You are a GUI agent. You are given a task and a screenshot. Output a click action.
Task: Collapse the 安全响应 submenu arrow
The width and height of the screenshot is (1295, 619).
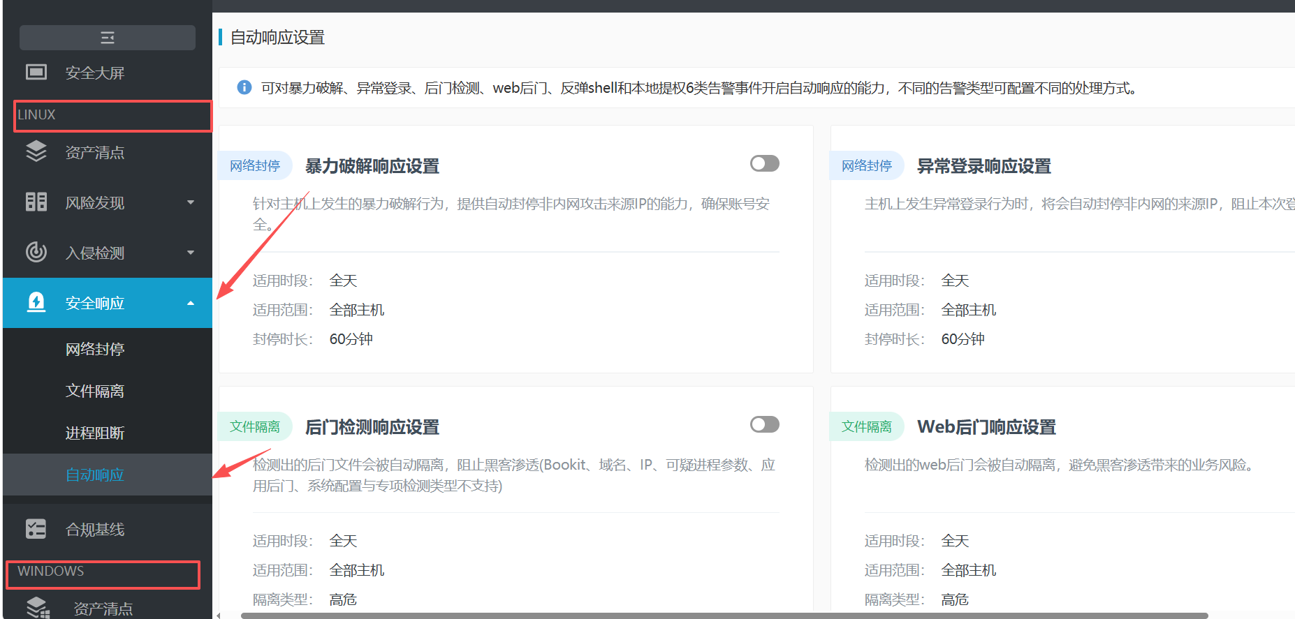pyautogui.click(x=191, y=303)
